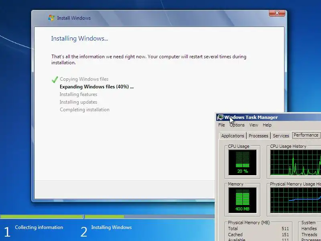Click the 'Windows Task Manager' title text

[x=251, y=117]
